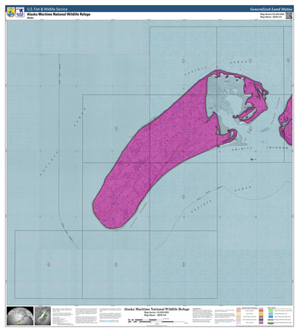Open the Alaska regional locator inset thumbnail
This screenshot has height=332, width=299.
point(43,316)
